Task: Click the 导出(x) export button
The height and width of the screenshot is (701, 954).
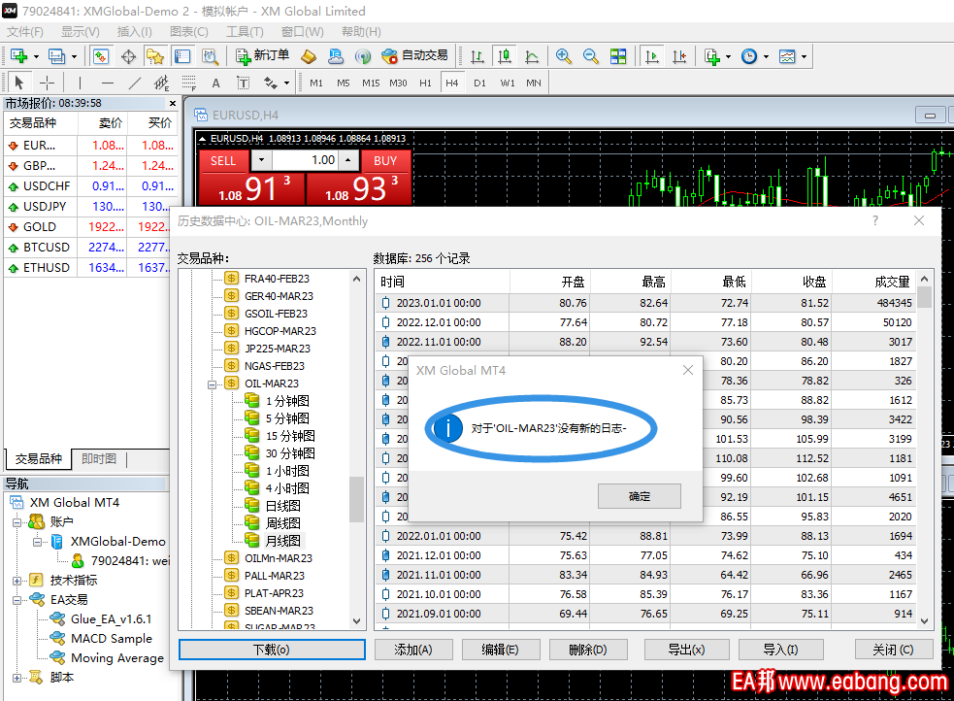Action: pos(686,650)
